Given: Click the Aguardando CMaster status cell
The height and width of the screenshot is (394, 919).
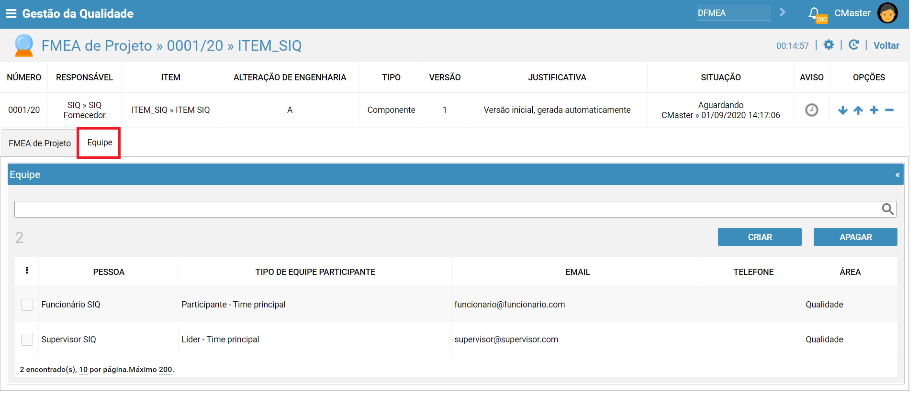Looking at the screenshot, I should click(720, 110).
